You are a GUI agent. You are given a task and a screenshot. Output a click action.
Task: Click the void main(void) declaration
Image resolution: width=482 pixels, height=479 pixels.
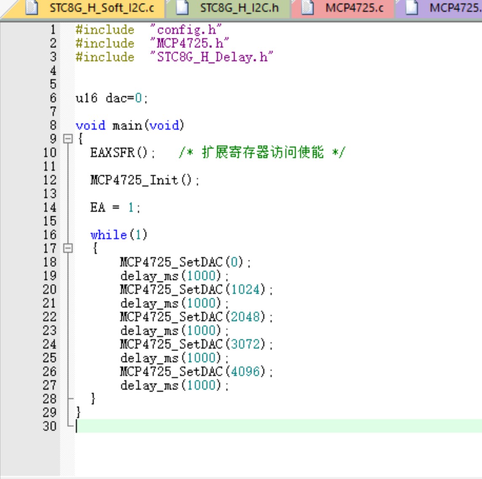tap(130, 125)
